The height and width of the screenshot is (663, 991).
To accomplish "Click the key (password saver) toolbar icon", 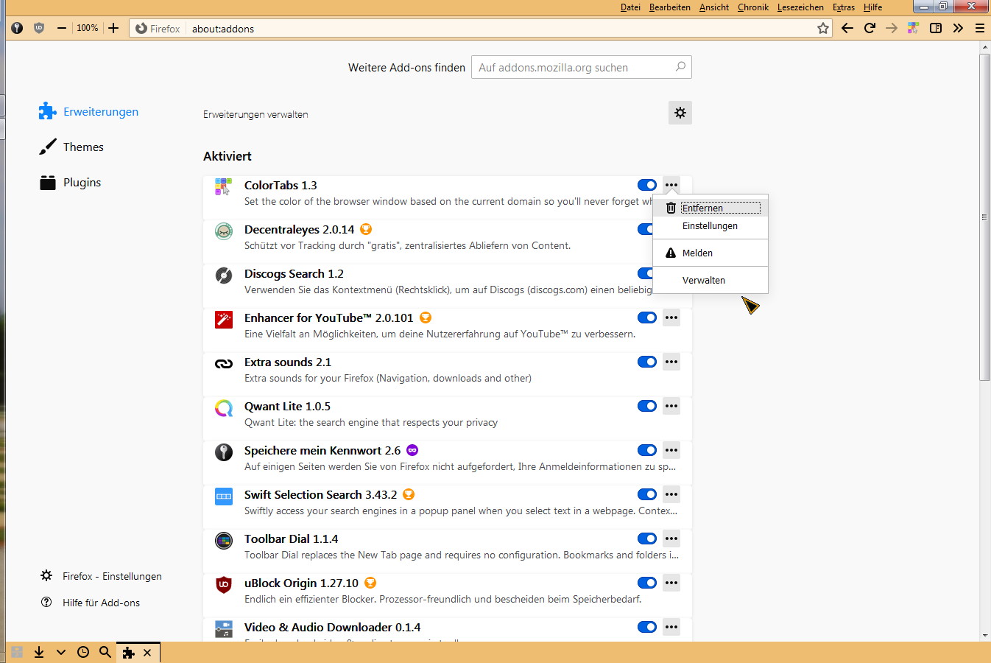I will pos(17,28).
